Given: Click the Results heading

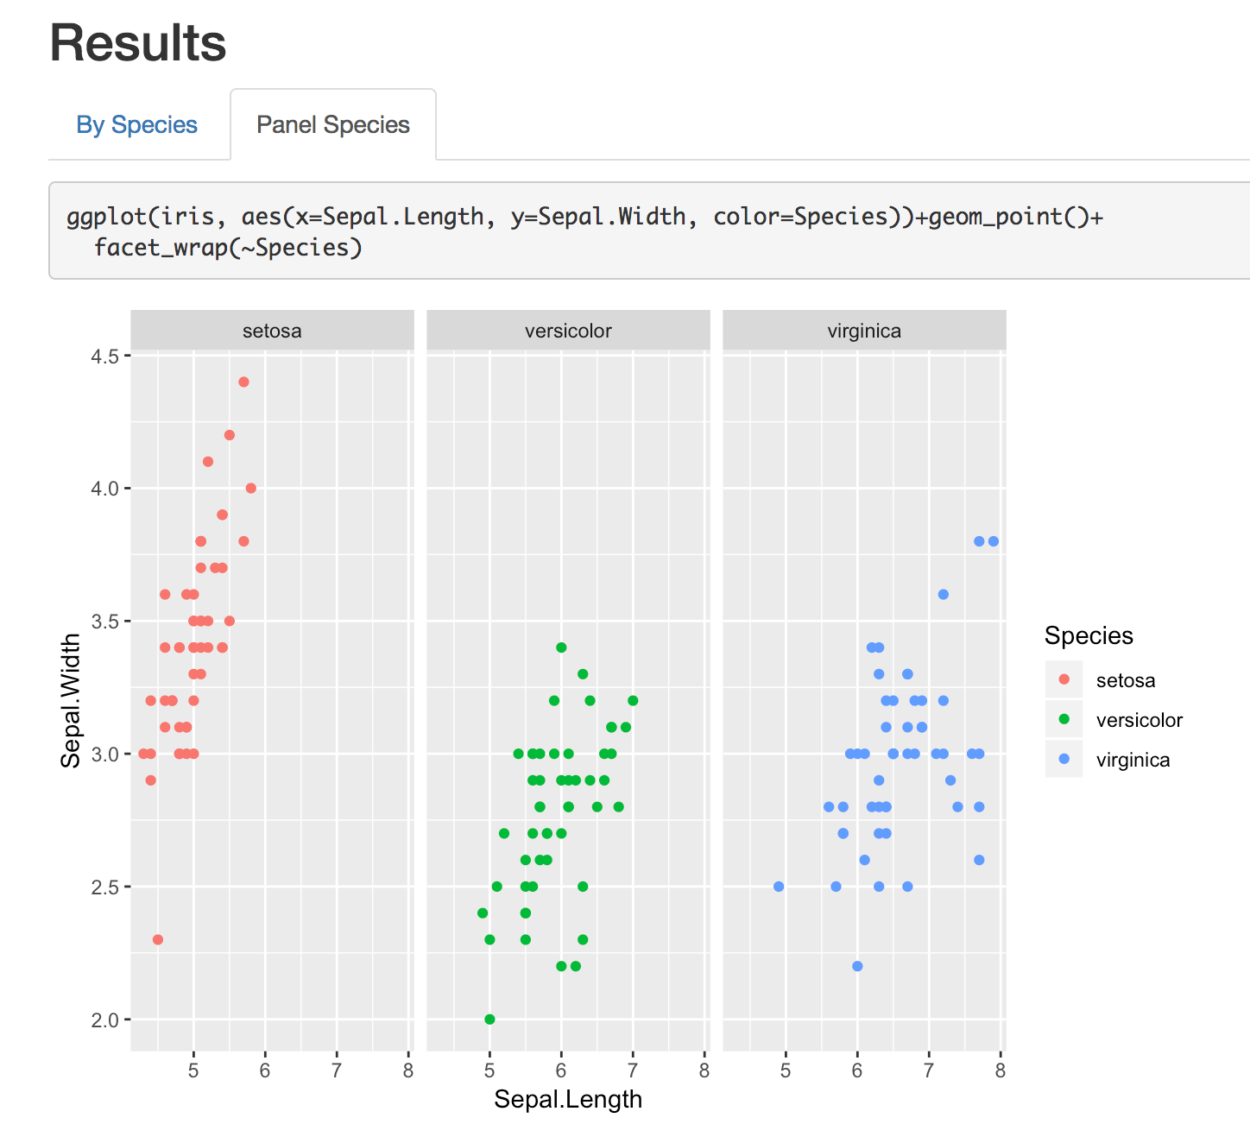Looking at the screenshot, I should pos(138,43).
